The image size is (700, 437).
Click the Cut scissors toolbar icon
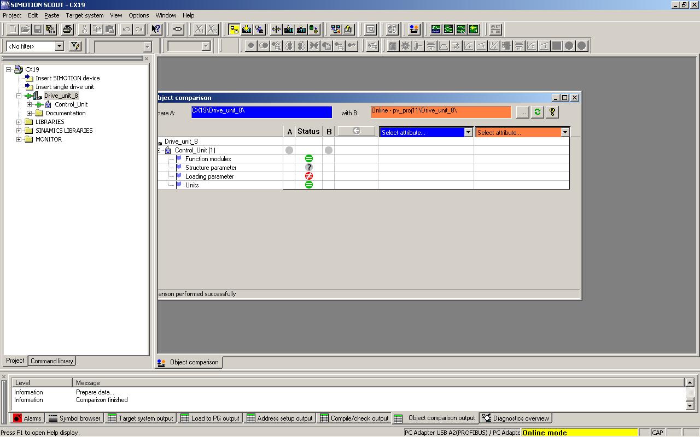pyautogui.click(x=85, y=29)
